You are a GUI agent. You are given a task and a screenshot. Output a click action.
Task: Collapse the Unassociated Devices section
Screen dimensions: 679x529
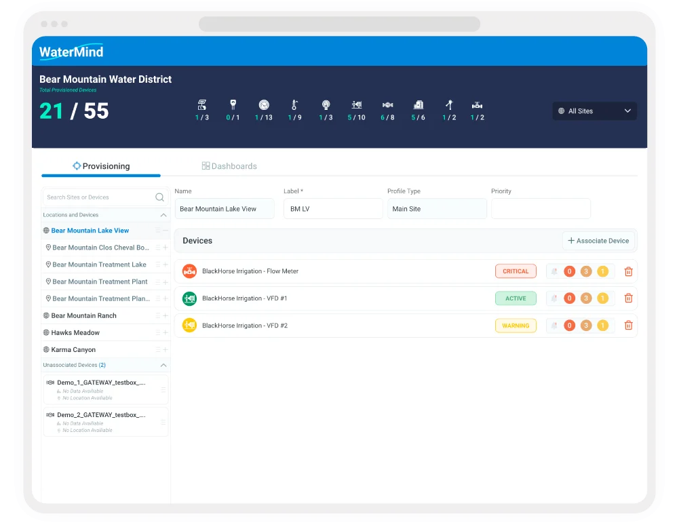[163, 366]
